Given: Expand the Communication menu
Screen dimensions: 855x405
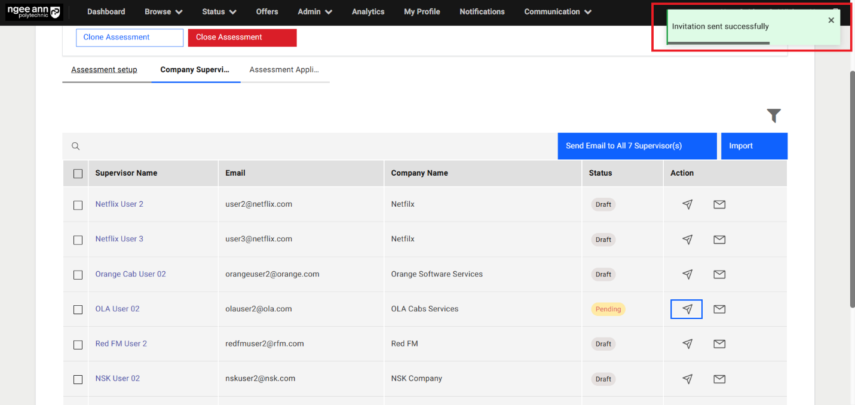Looking at the screenshot, I should 557,12.
